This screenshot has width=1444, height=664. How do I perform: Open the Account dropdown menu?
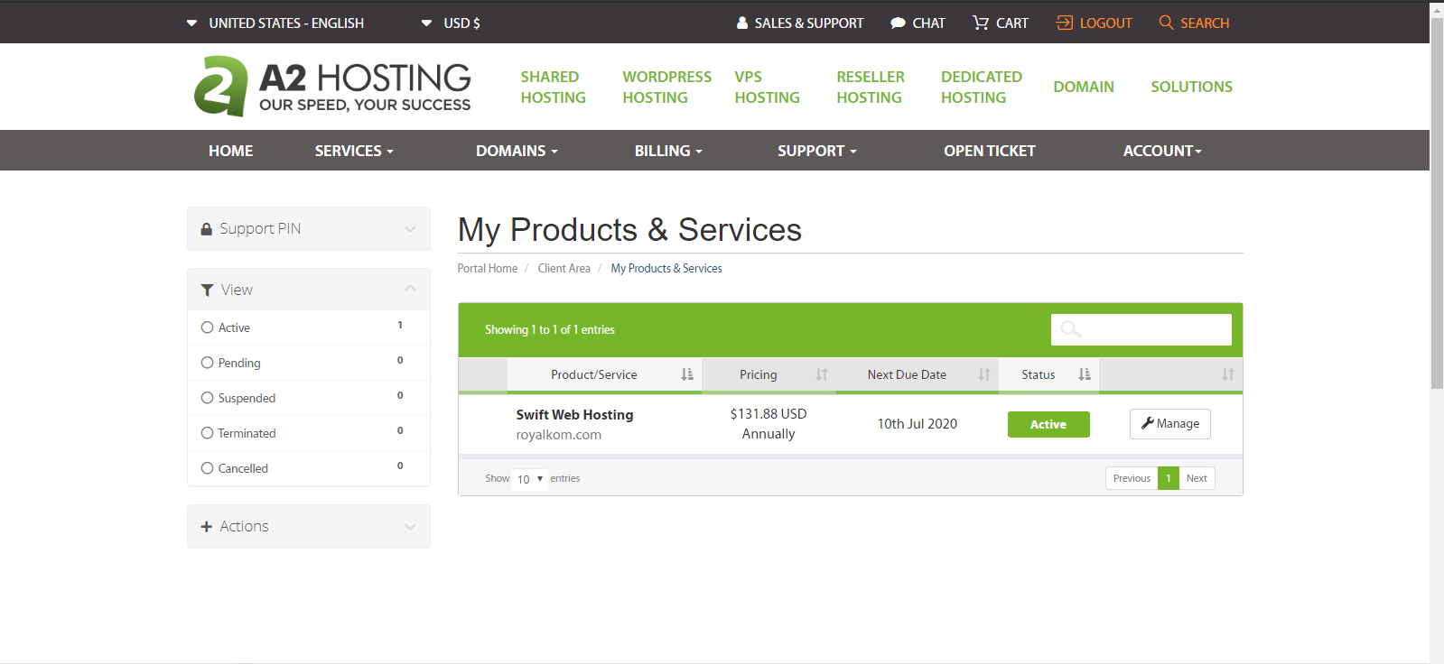click(1162, 151)
